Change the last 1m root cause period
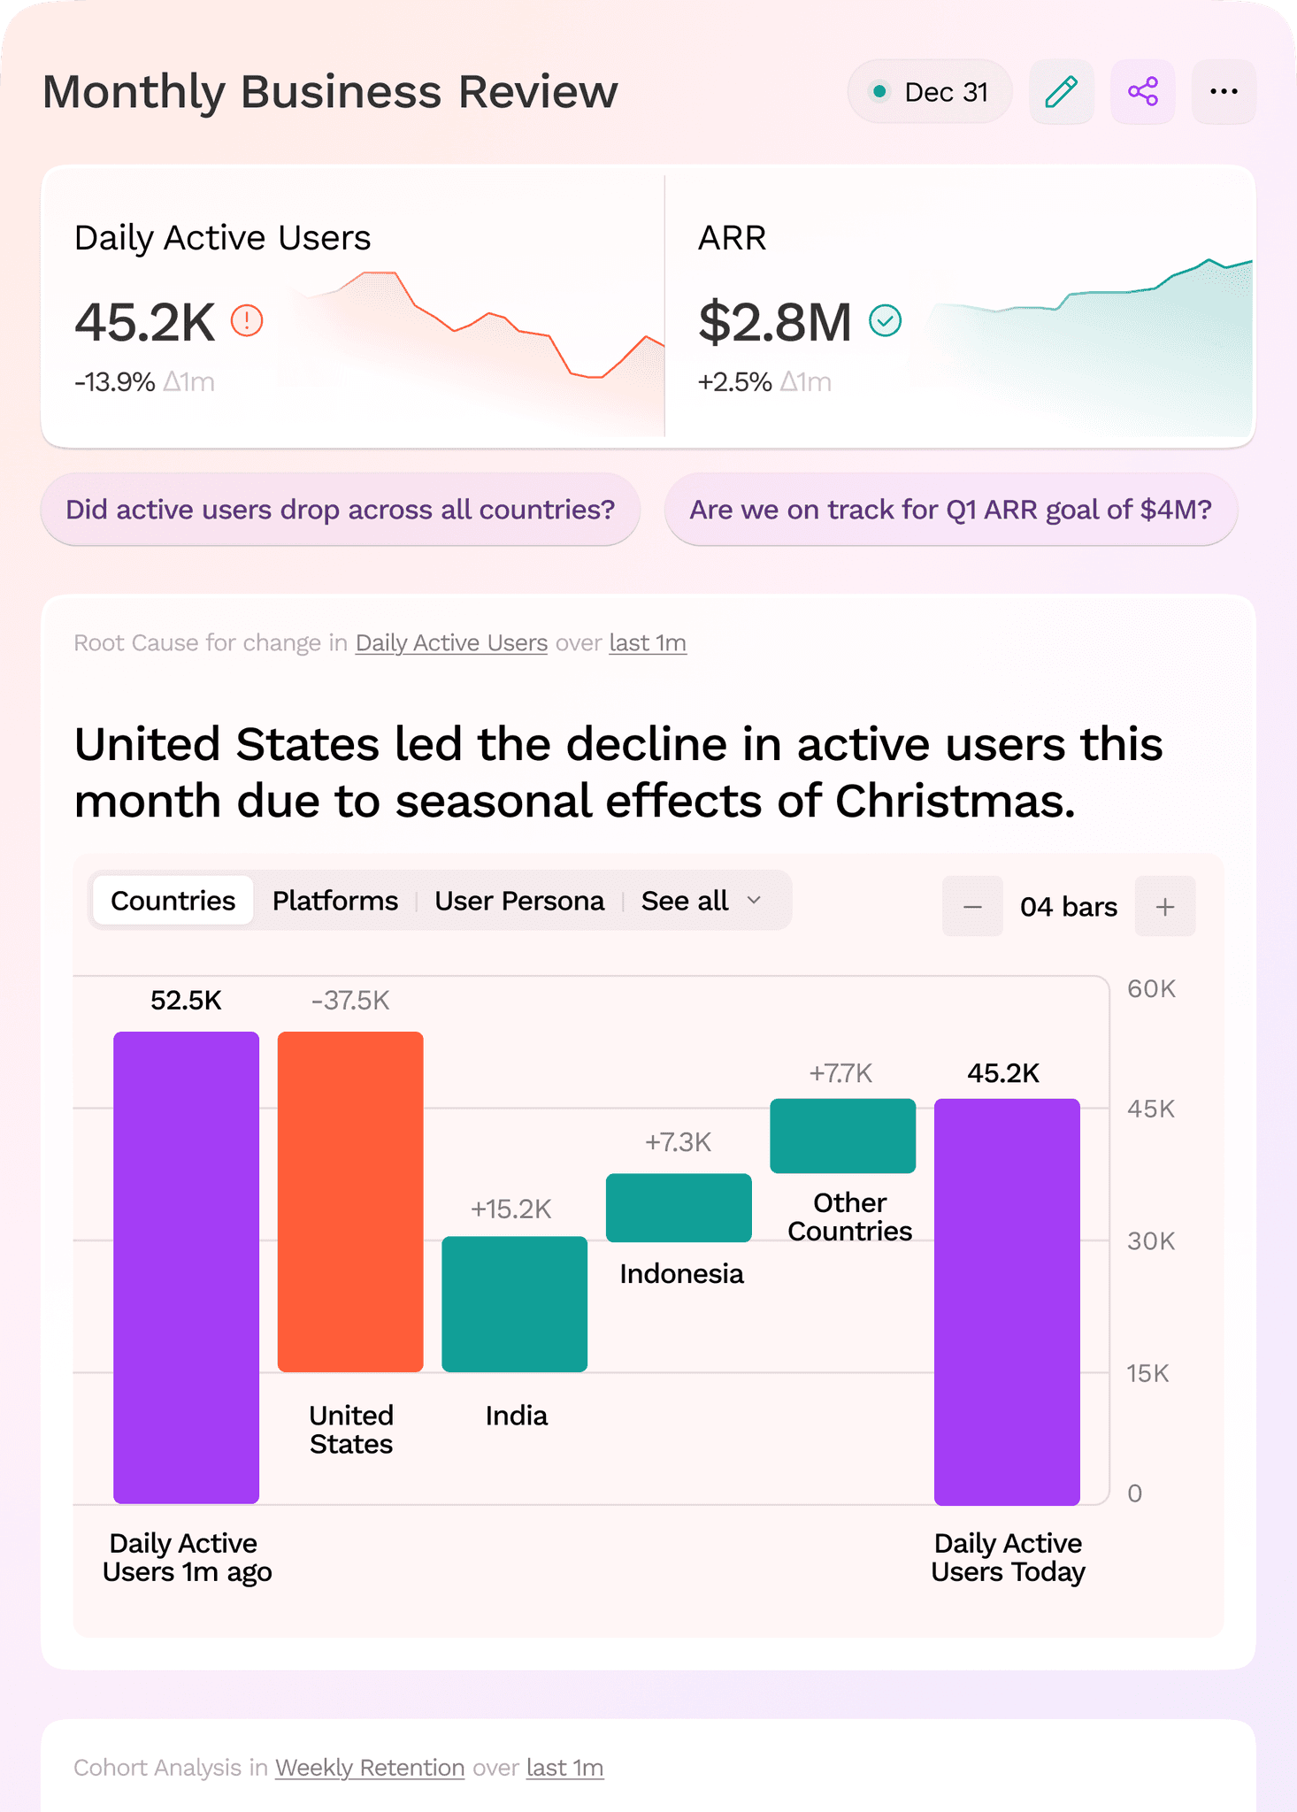Image resolution: width=1297 pixels, height=1812 pixels. click(x=648, y=643)
